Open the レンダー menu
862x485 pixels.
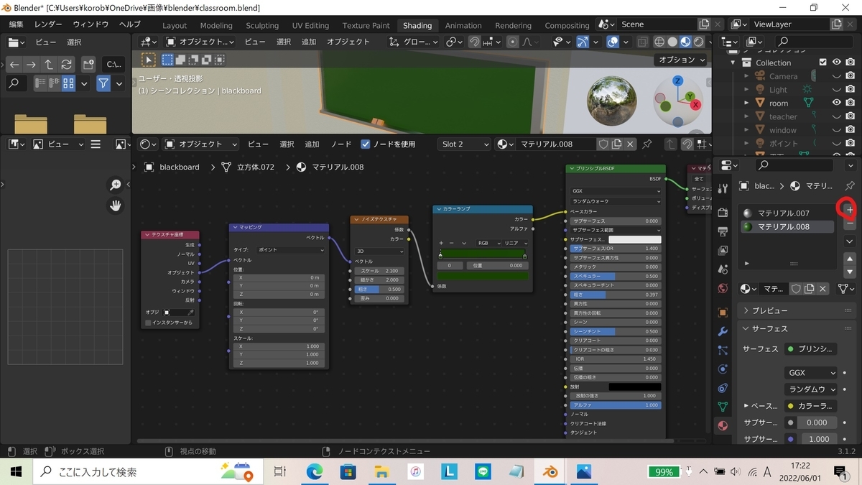click(x=48, y=24)
